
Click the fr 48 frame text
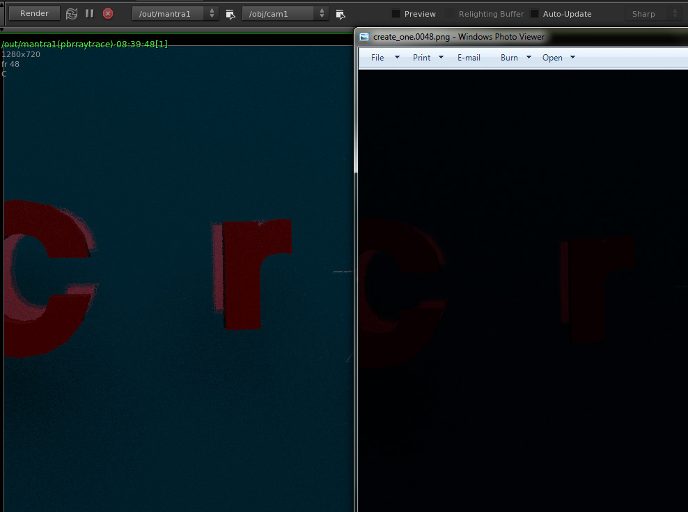10,64
